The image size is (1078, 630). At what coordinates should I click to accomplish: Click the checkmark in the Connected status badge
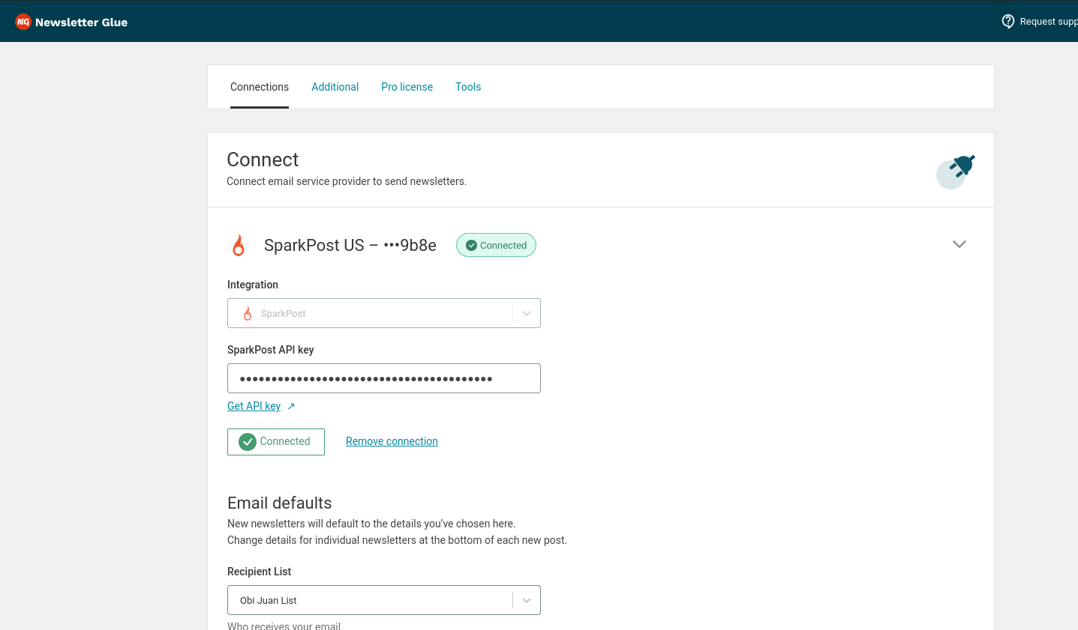click(x=471, y=246)
